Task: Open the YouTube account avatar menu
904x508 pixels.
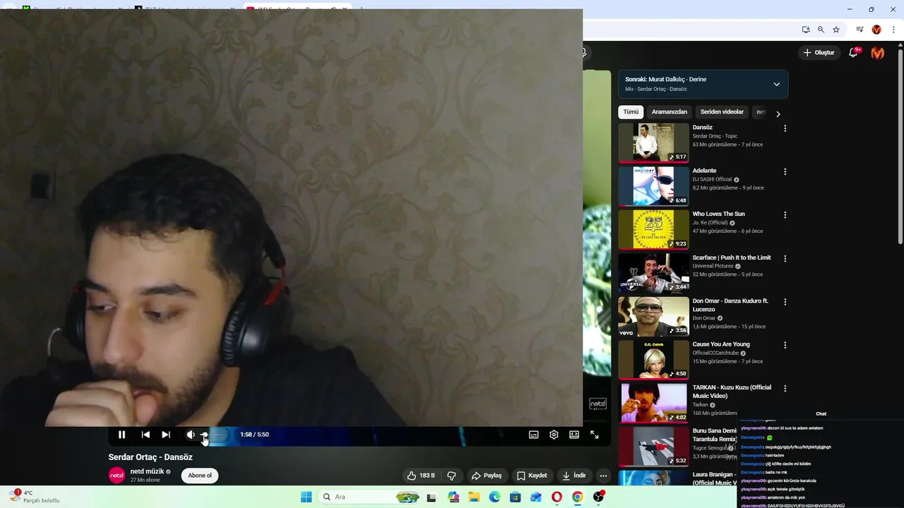Action: tap(878, 53)
